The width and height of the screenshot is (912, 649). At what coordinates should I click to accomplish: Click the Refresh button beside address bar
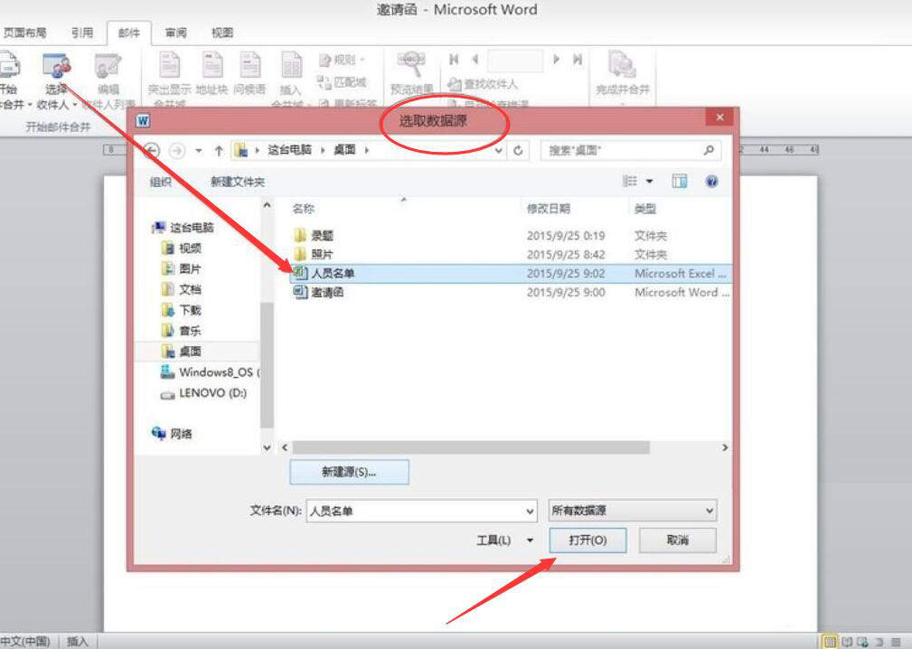tap(518, 151)
